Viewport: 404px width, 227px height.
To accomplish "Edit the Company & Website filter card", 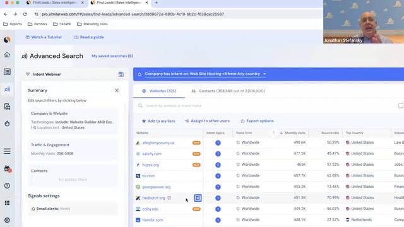I will 73,120.
